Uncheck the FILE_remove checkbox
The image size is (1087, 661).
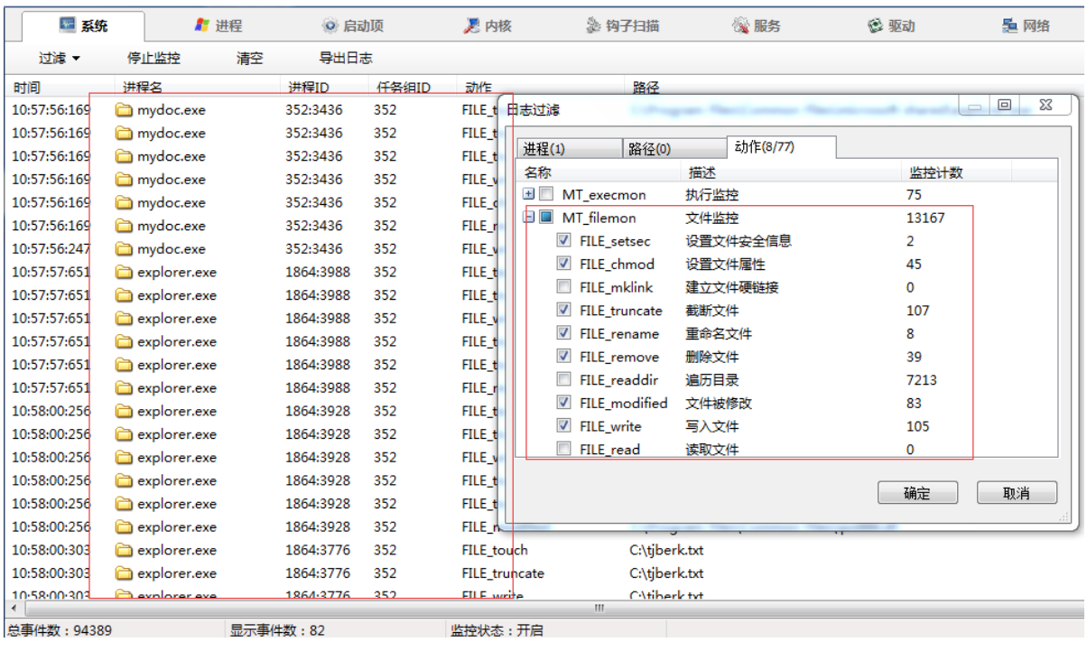(x=563, y=357)
